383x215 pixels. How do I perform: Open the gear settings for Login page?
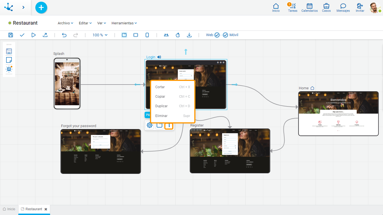click(150, 125)
